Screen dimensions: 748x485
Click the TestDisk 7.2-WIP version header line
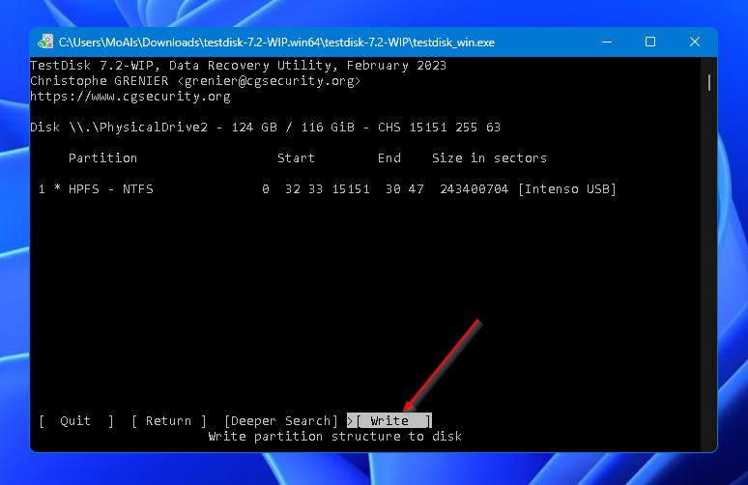pyautogui.click(x=238, y=66)
